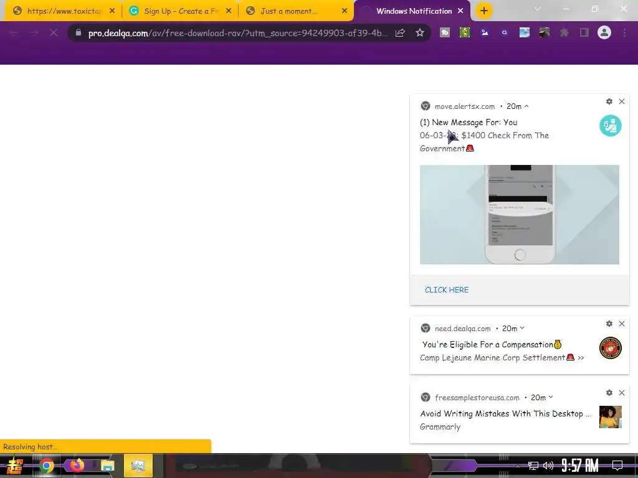
Task: Open the green character extension icon
Action: tap(465, 32)
